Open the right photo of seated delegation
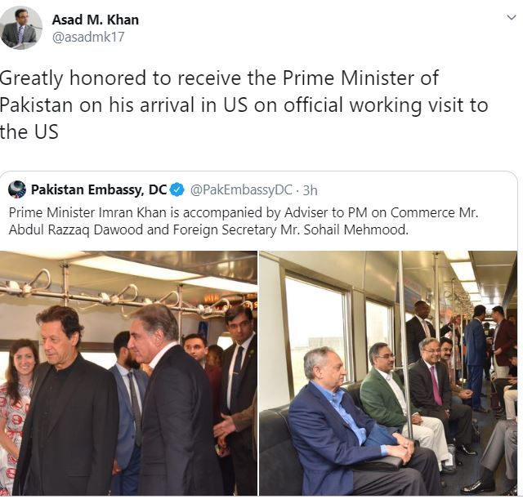This screenshot has height=499, width=523. click(x=388, y=373)
